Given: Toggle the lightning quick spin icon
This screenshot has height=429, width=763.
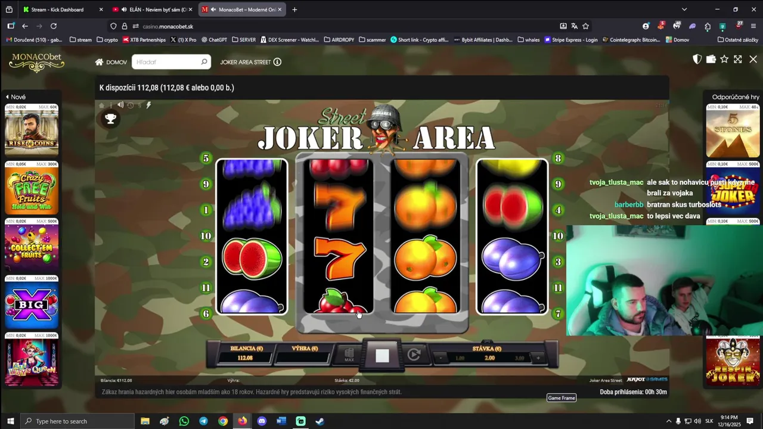Looking at the screenshot, I should [148, 105].
